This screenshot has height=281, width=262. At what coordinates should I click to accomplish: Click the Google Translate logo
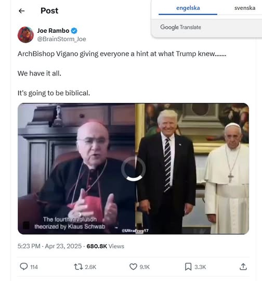tap(180, 27)
